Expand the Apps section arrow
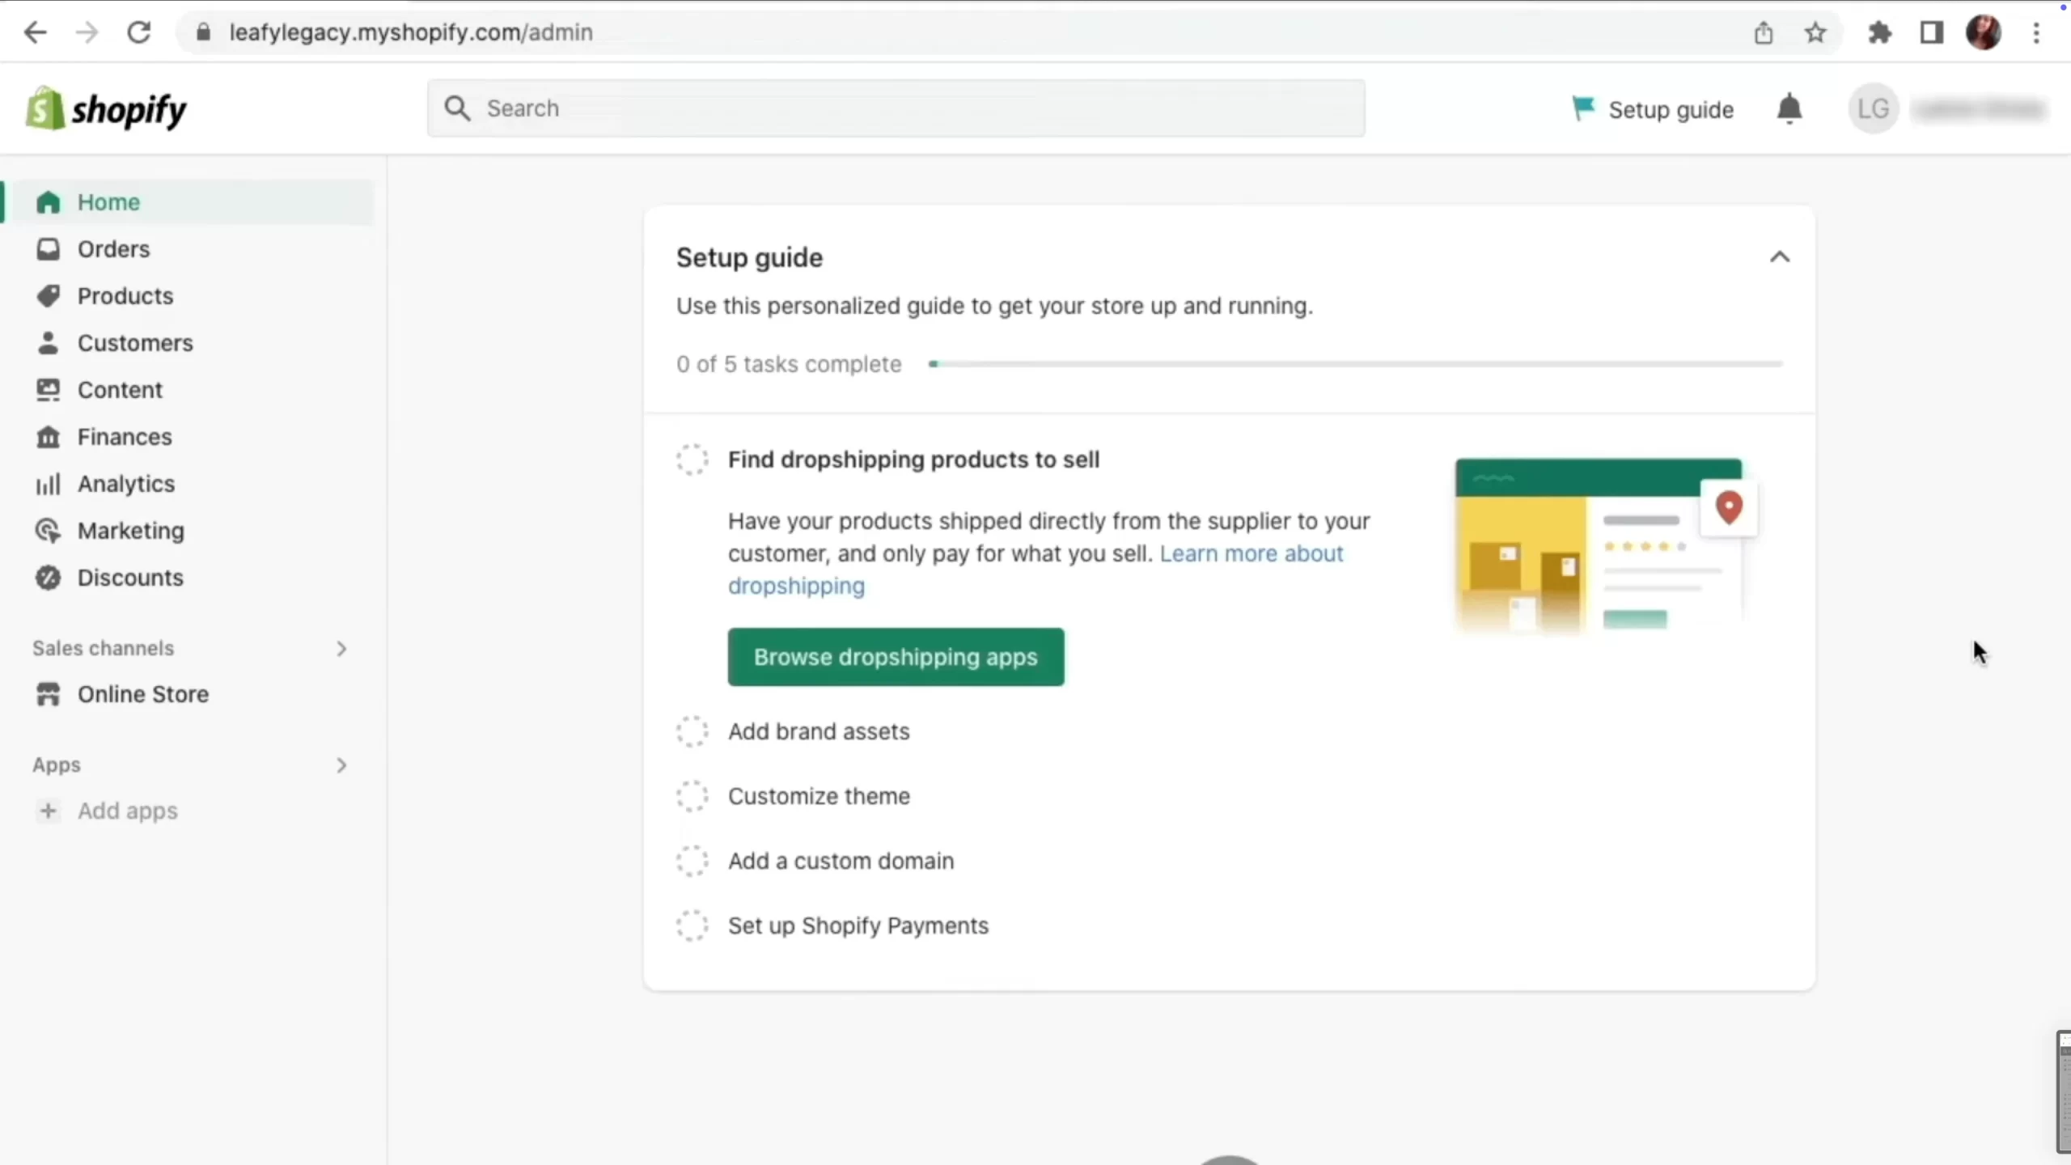The width and height of the screenshot is (2071, 1165). (x=341, y=764)
